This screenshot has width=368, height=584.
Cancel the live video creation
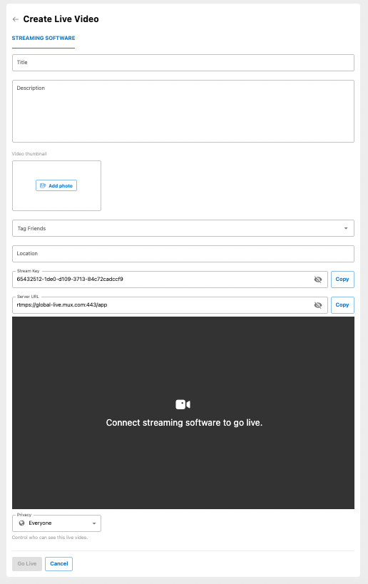59,563
